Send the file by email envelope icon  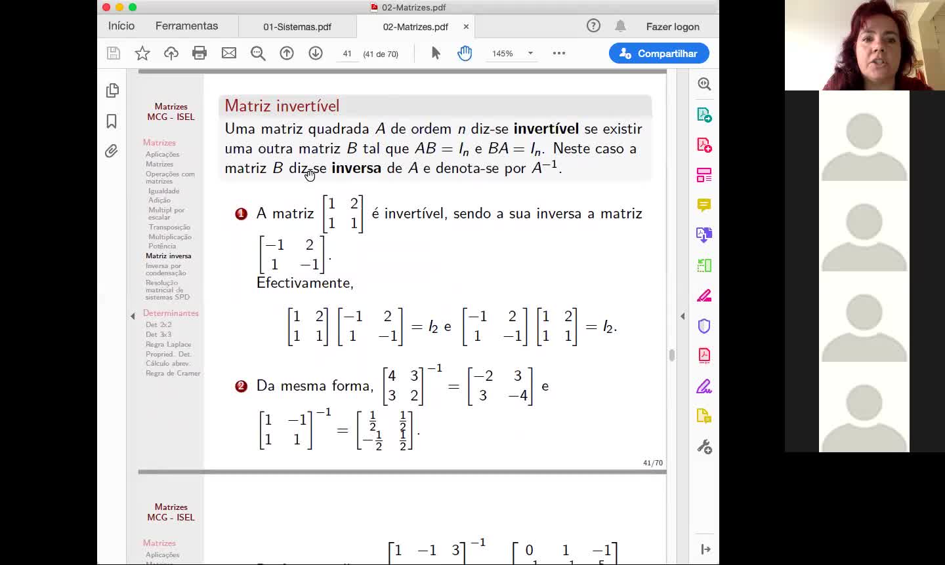pyautogui.click(x=229, y=54)
